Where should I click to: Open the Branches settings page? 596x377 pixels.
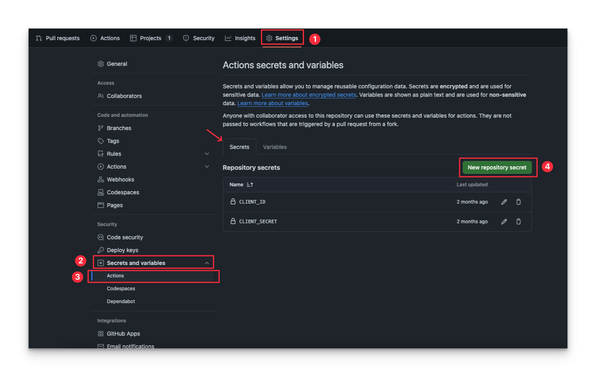[119, 128]
